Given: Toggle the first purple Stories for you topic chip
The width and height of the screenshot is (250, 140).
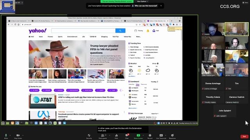Looking at the screenshot, I should click(34, 90).
